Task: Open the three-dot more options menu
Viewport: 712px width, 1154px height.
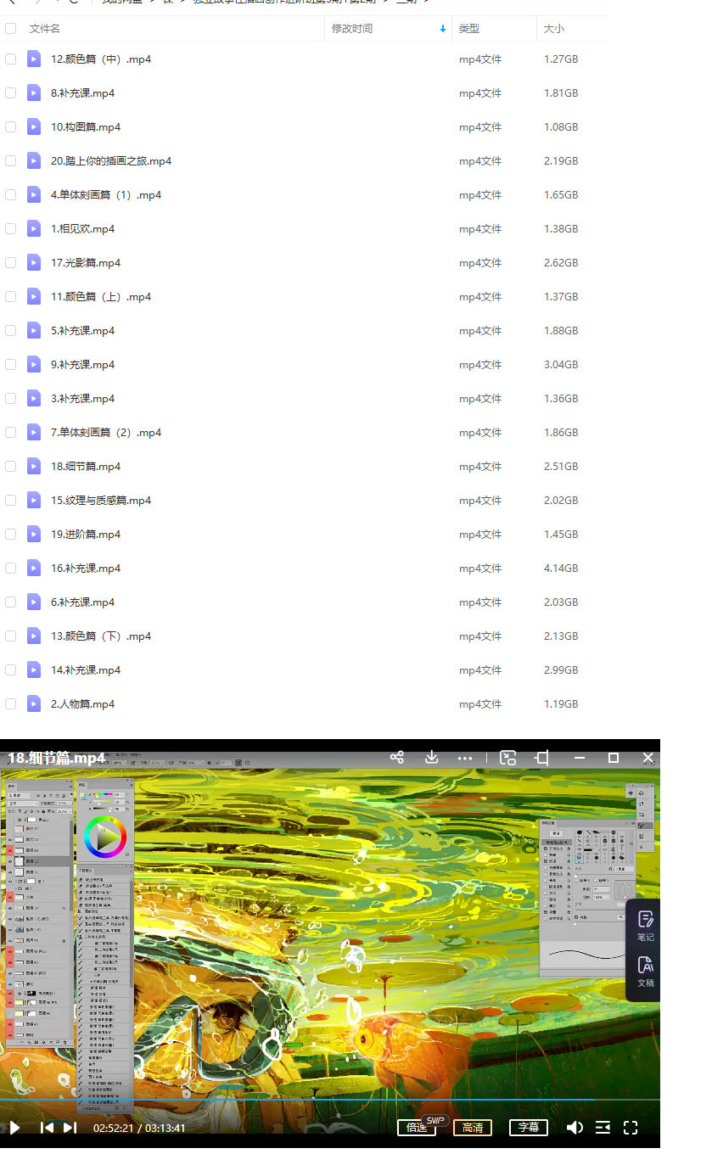Action: click(465, 758)
